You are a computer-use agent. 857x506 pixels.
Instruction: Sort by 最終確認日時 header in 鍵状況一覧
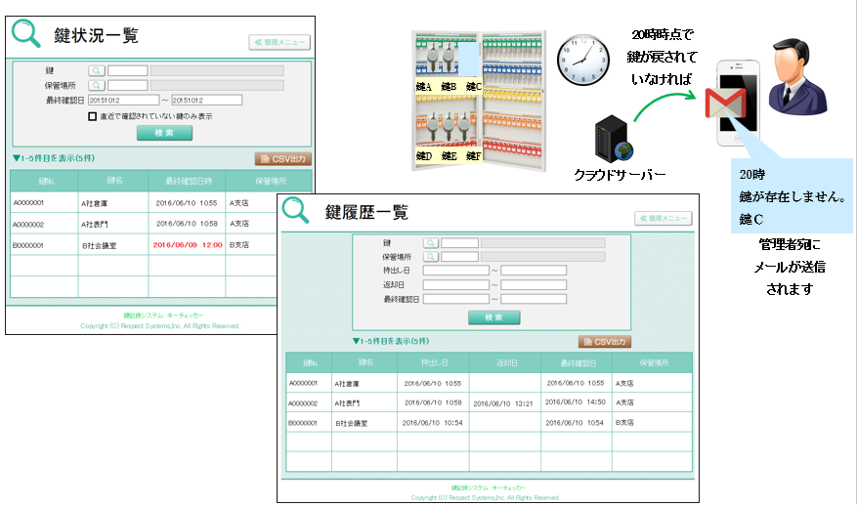pos(187,181)
